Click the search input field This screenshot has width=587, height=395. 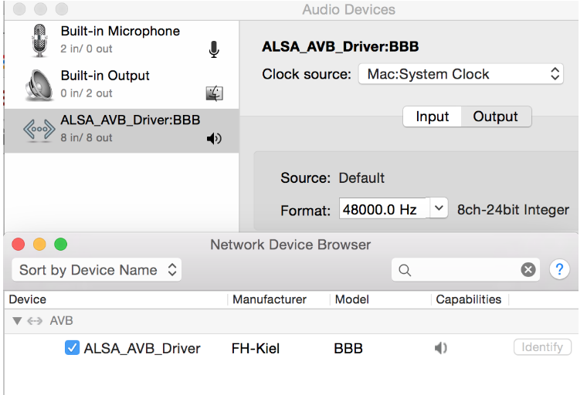point(465,270)
